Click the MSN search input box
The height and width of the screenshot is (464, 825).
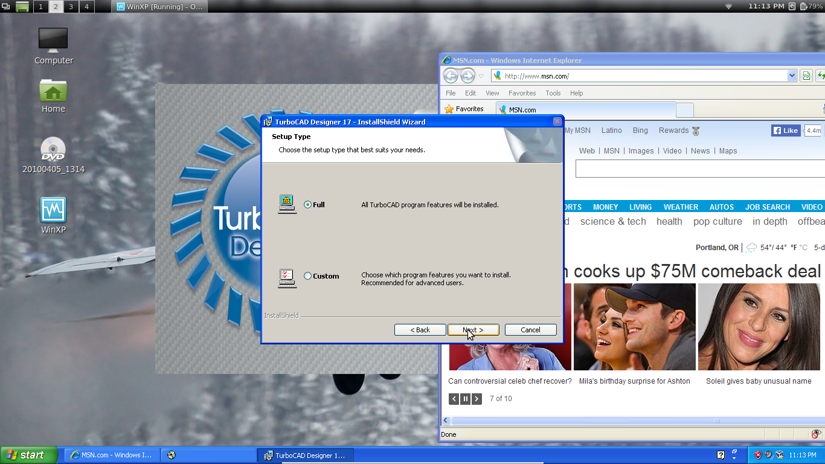(700, 169)
